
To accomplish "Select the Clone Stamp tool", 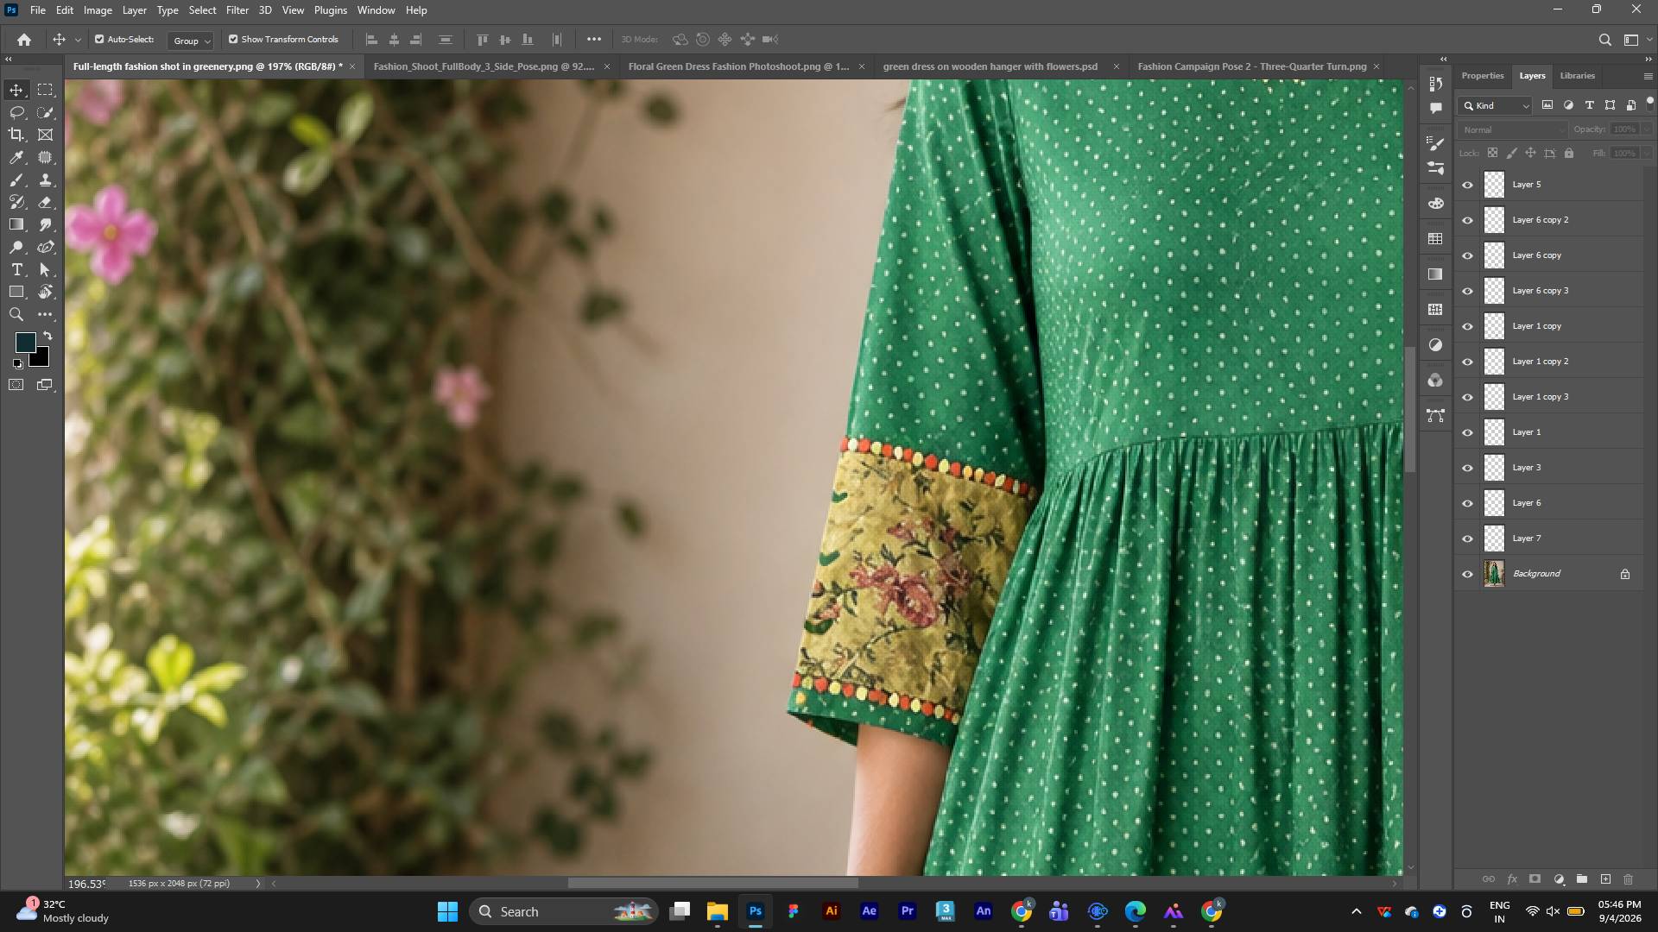I will point(46,179).
